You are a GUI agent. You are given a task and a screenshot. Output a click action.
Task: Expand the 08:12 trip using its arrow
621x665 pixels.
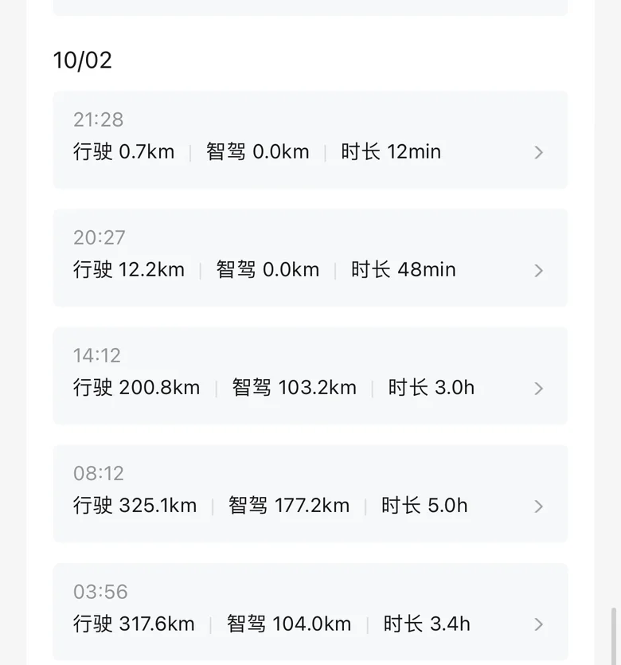539,507
